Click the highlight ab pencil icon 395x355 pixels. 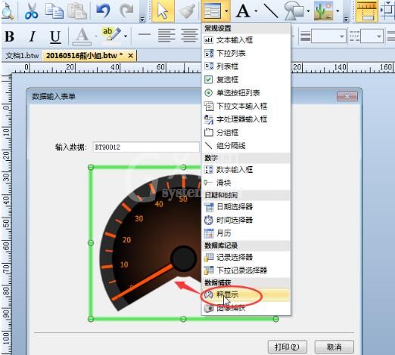111,35
